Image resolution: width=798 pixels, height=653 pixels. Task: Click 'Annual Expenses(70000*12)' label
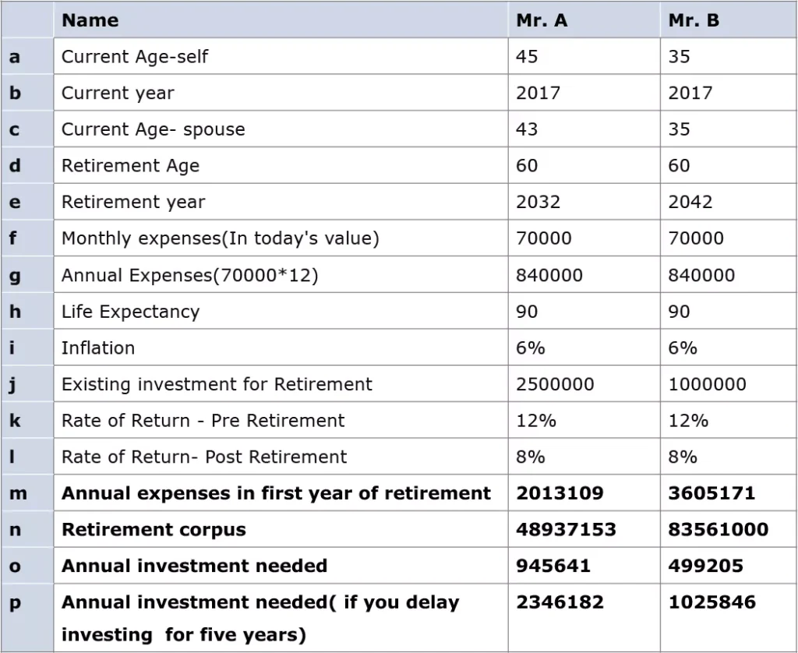tap(190, 275)
